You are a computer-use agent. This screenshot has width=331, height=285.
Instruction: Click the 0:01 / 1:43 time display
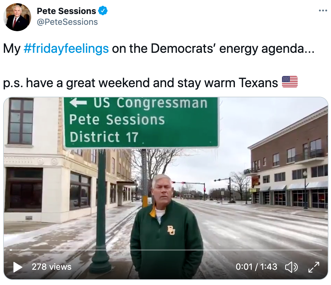tap(256, 267)
